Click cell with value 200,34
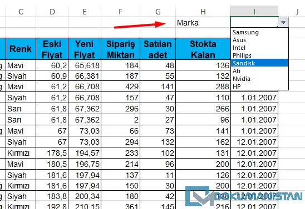Screen dimensions: 305x209 pyautogui.click(x=85, y=196)
